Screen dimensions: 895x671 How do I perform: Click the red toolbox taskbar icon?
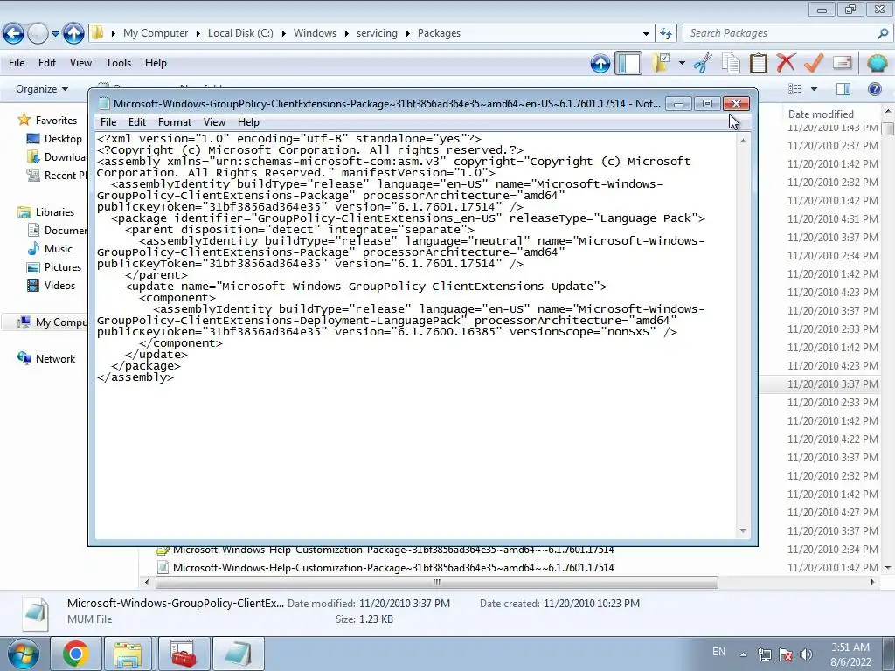click(184, 654)
